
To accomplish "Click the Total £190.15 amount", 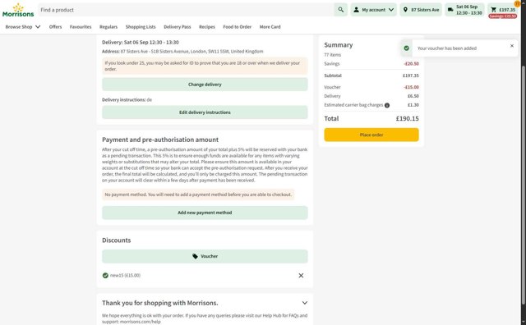I will pyautogui.click(x=408, y=118).
